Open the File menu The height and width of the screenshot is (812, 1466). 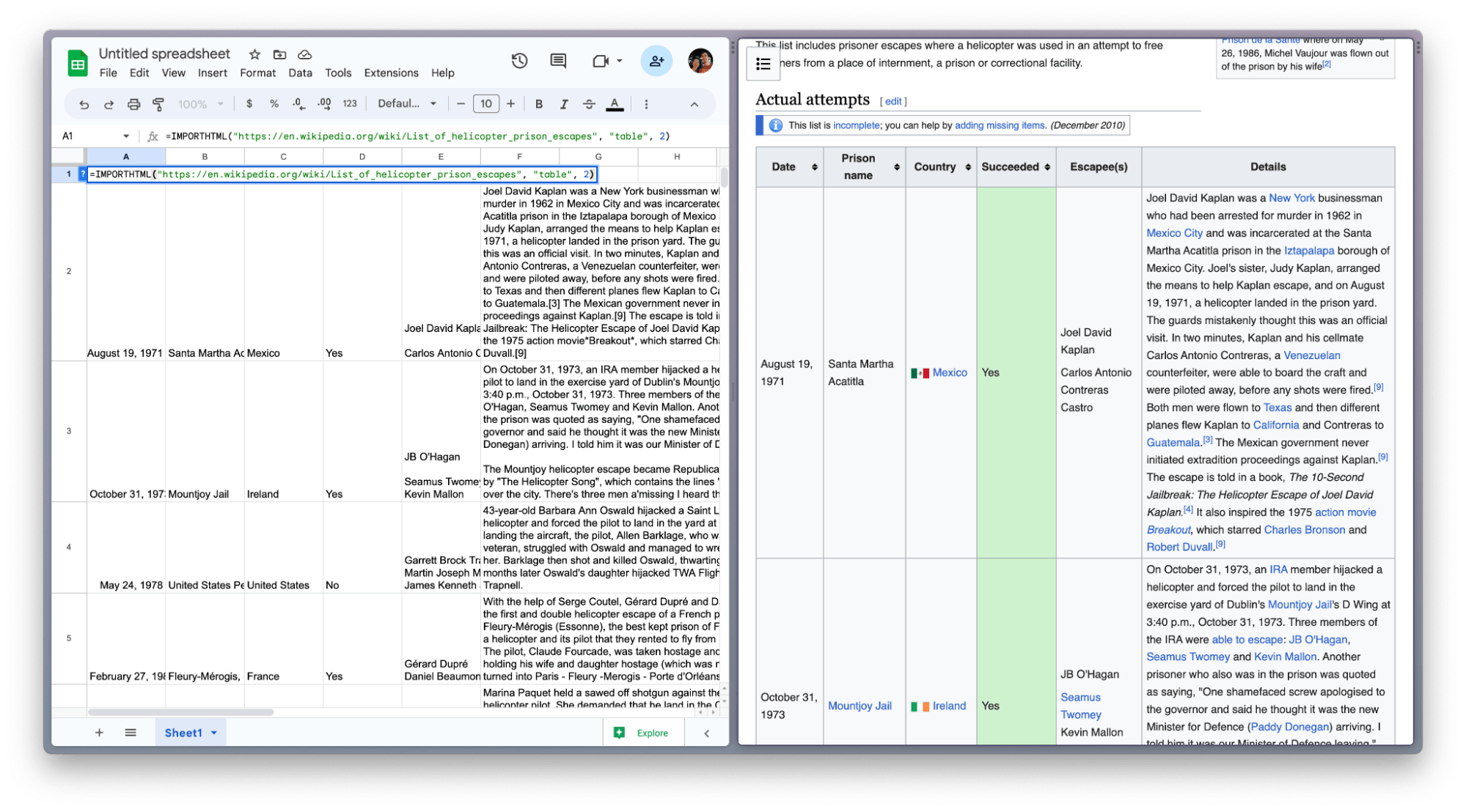108,73
